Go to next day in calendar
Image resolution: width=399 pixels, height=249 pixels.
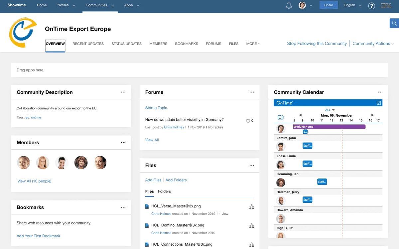point(373,115)
